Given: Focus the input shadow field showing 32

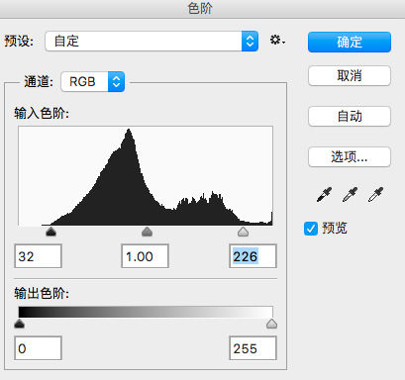Looking at the screenshot, I should (x=38, y=256).
